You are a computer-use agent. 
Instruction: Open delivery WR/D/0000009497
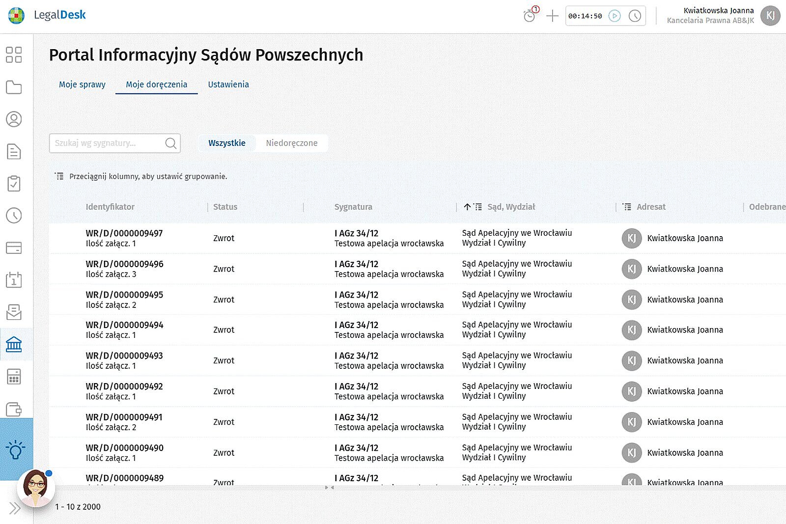pyautogui.click(x=124, y=234)
